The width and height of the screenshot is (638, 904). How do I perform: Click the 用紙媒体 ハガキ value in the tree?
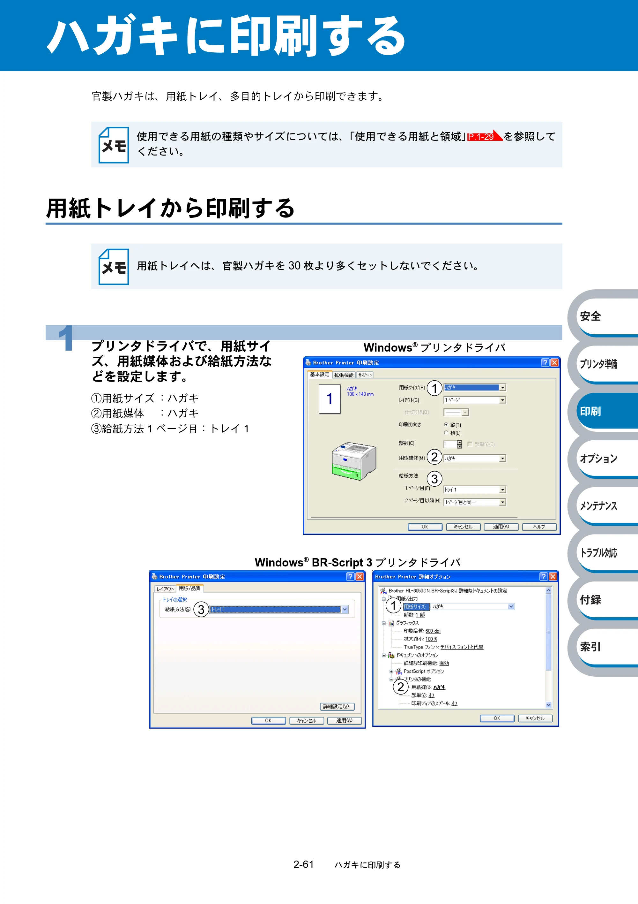439,687
